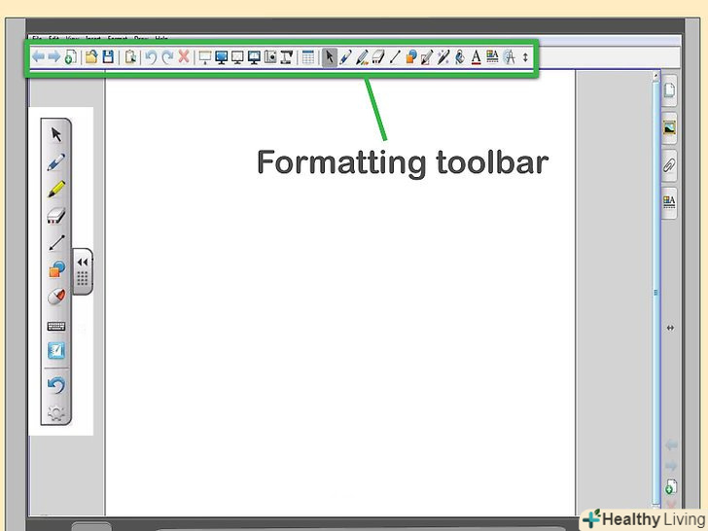The image size is (708, 531).
Task: Go to previous page via sidebar bottom arrow
Action: [671, 444]
